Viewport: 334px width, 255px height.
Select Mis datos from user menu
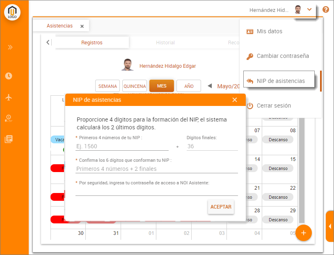click(269, 31)
